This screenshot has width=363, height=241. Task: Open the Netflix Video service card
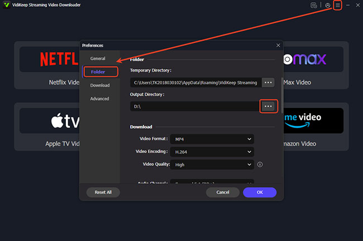47,65
